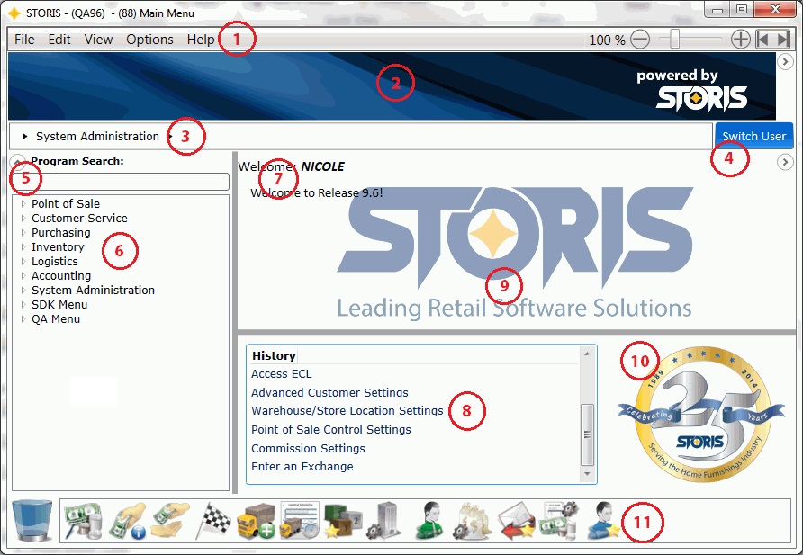
Task: Open the Options menu
Action: 149,40
